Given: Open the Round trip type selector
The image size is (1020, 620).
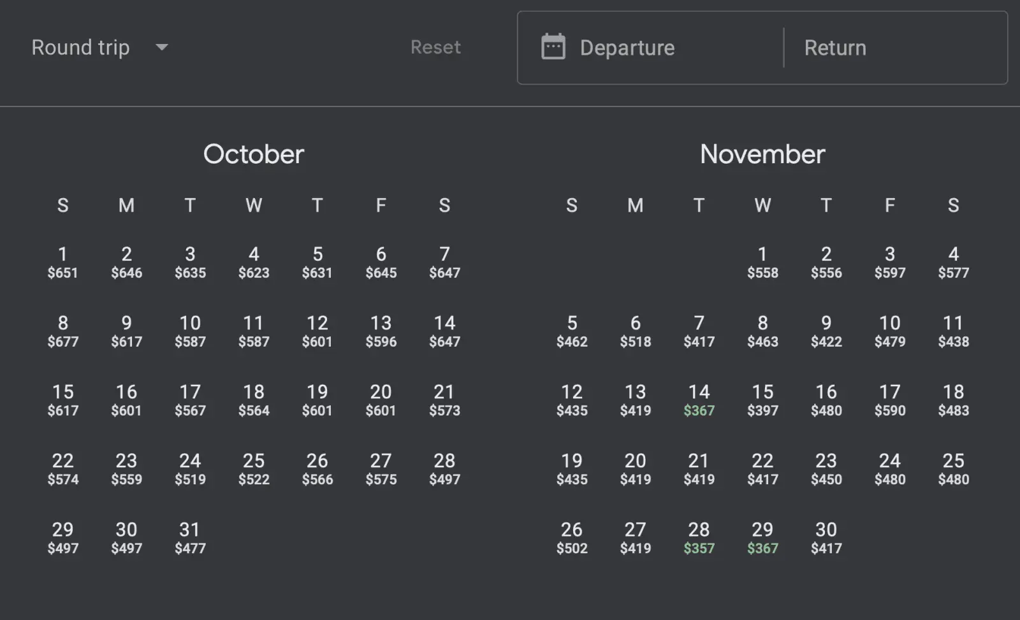Looking at the screenshot, I should [x=81, y=47].
